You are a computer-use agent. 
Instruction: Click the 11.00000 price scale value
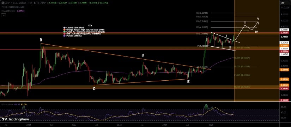point(285,8)
